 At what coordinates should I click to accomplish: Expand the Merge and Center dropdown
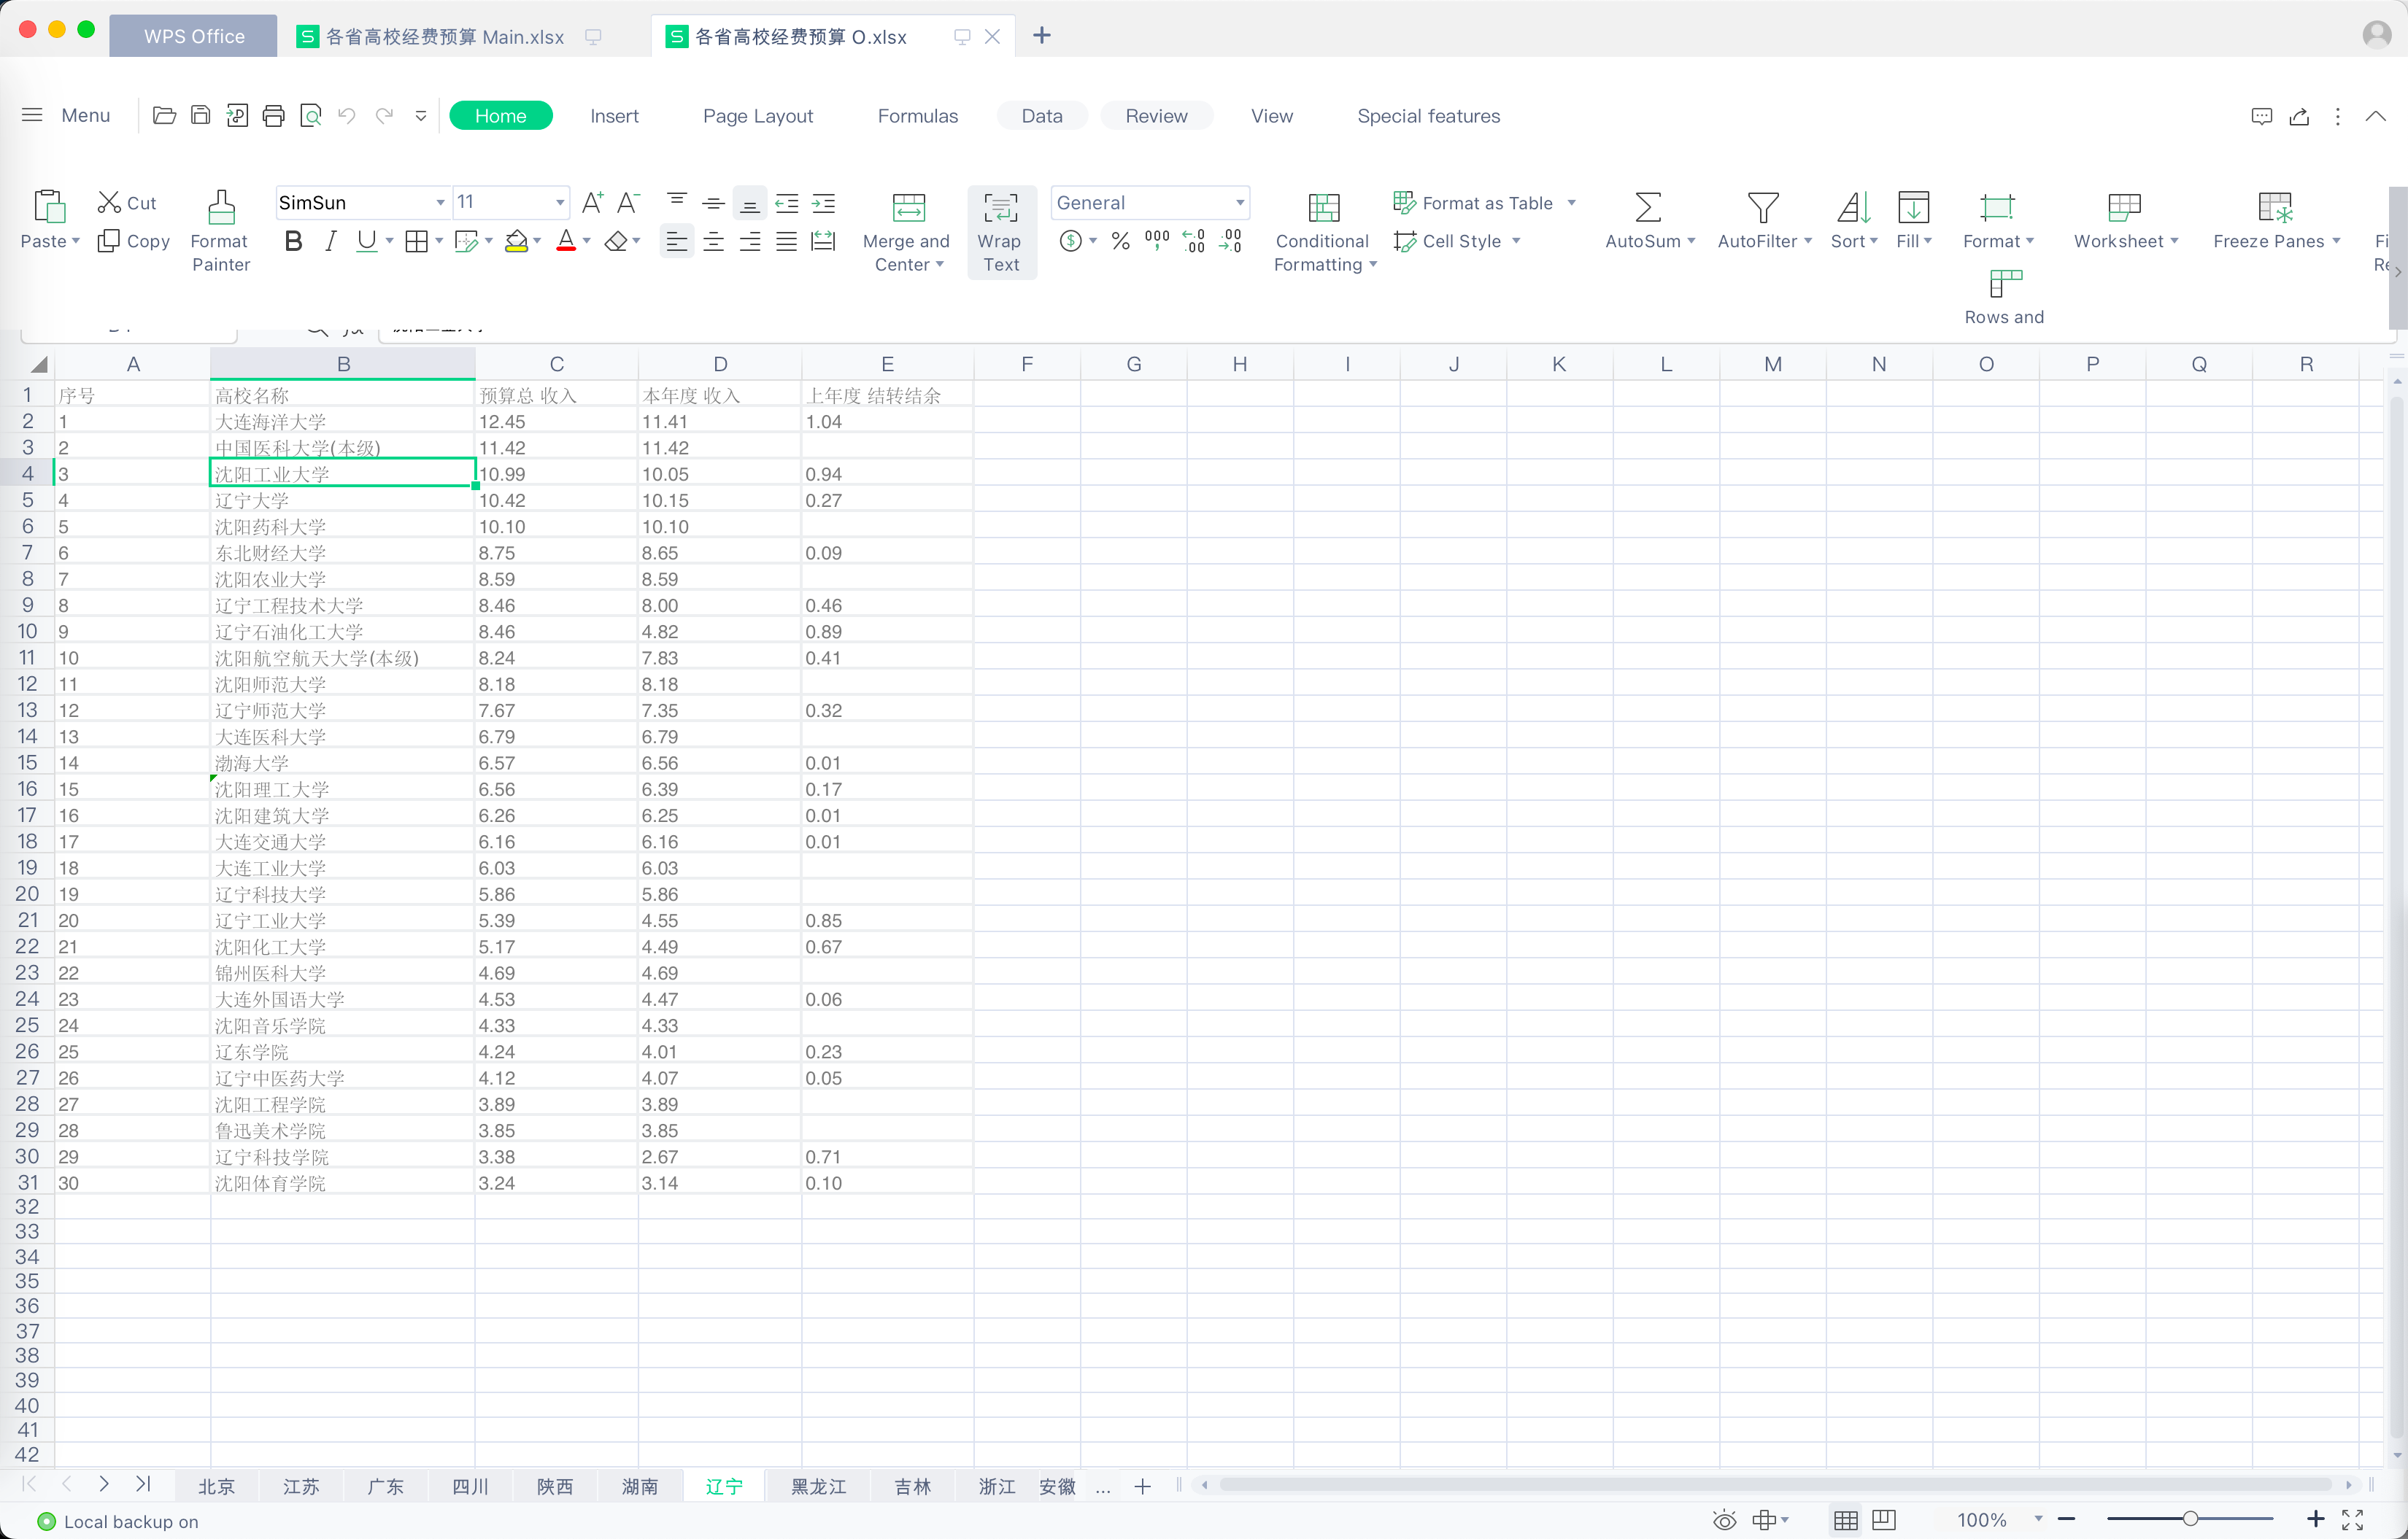coord(939,265)
